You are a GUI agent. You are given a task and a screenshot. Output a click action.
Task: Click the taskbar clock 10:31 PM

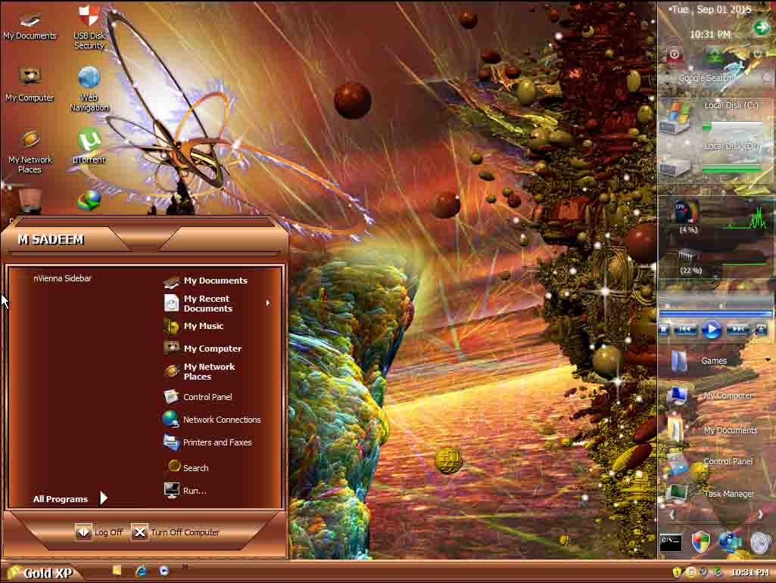coord(750,572)
